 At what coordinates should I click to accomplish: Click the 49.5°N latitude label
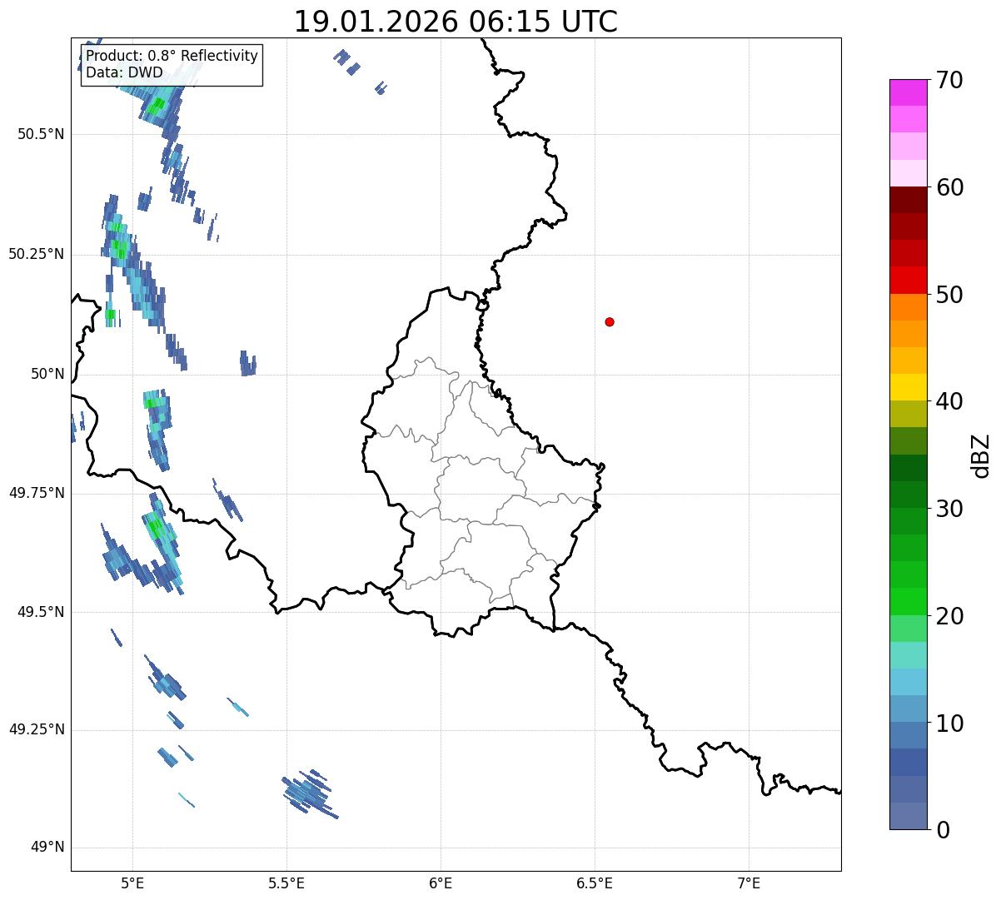click(40, 612)
